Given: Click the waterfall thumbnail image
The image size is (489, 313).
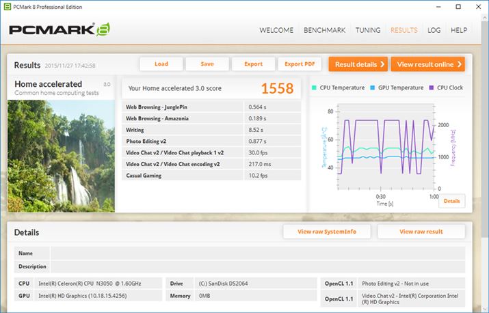Looking at the screenshot, I should tap(61, 154).
